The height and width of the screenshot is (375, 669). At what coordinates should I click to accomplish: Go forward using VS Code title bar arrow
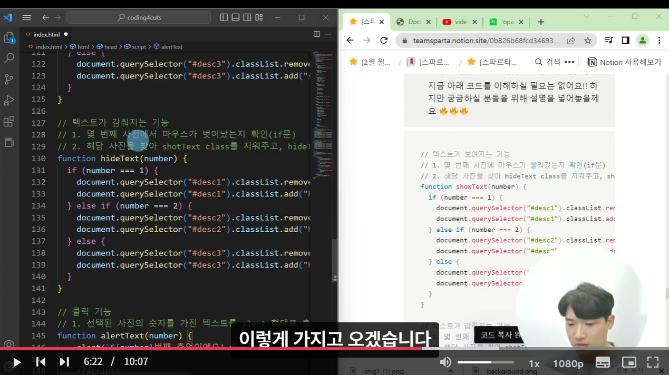58,17
